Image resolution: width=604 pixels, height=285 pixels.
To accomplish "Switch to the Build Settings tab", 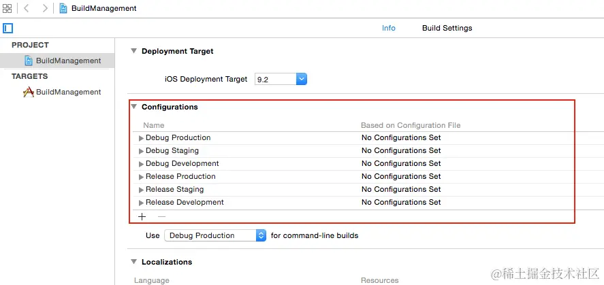I will coord(447,28).
